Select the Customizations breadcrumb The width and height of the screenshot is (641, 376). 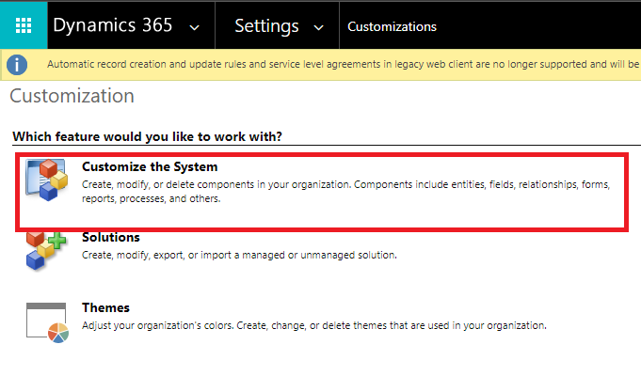pos(392,26)
